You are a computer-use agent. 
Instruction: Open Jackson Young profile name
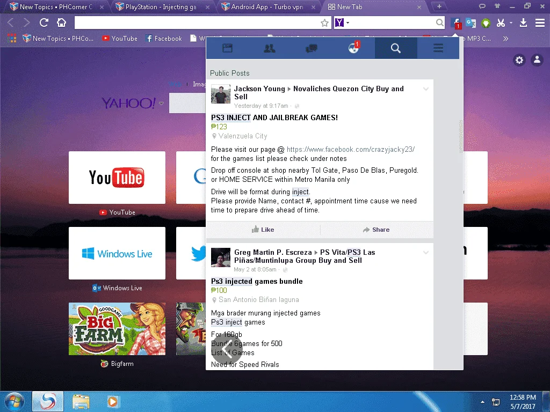(x=259, y=89)
